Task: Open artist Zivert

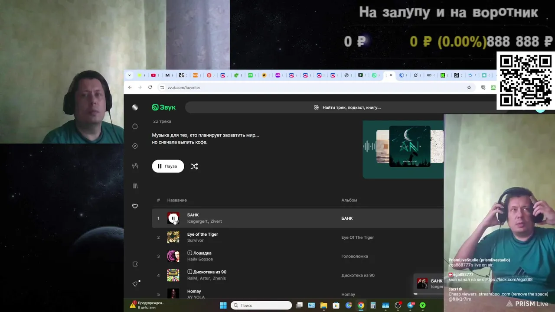Action: (x=216, y=221)
